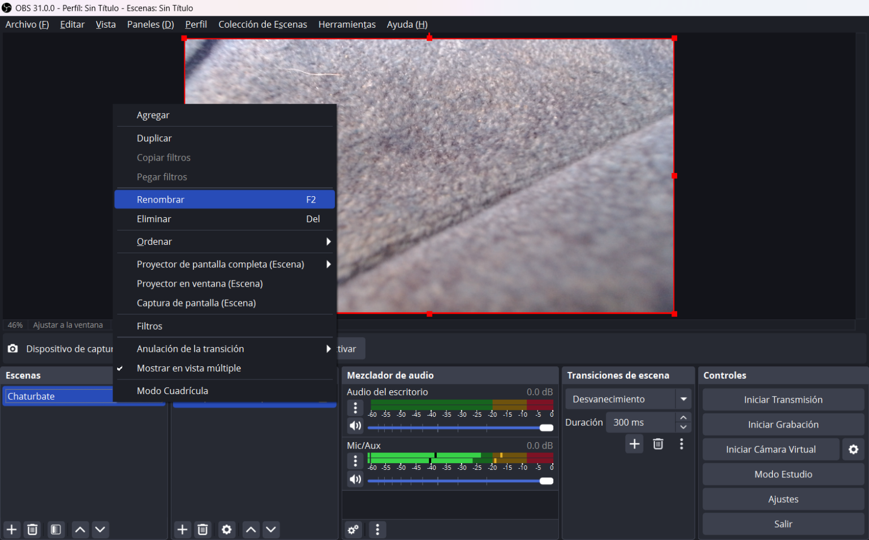Open virtual camera settings gear

(853, 450)
